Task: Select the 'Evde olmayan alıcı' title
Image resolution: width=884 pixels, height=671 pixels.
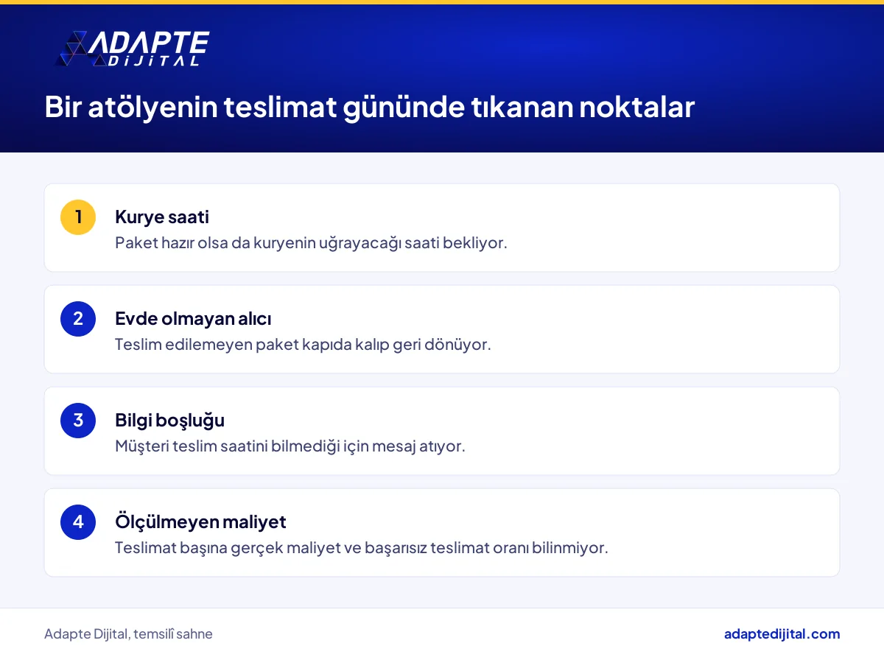Action: tap(193, 319)
